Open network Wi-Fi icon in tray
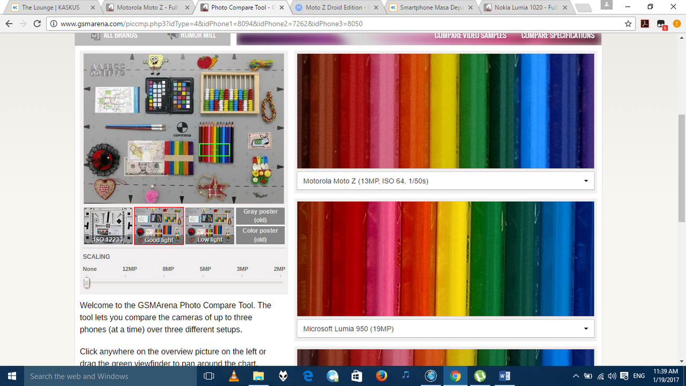Screen dimensions: 686x386 pyautogui.click(x=601, y=376)
